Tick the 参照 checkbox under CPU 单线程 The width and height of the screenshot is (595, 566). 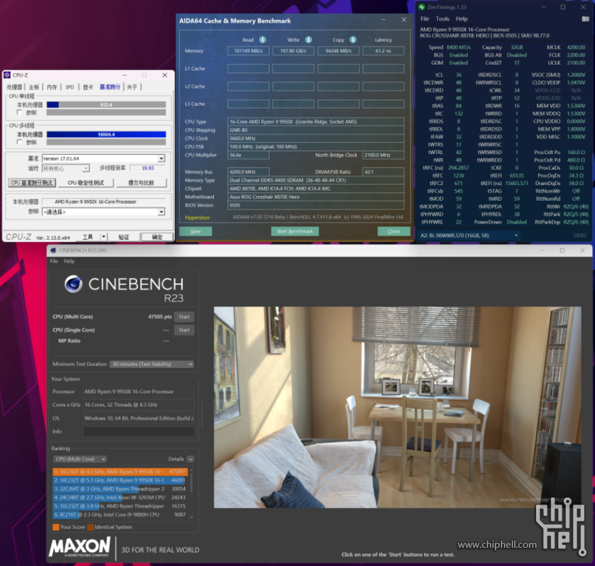[x=19, y=113]
